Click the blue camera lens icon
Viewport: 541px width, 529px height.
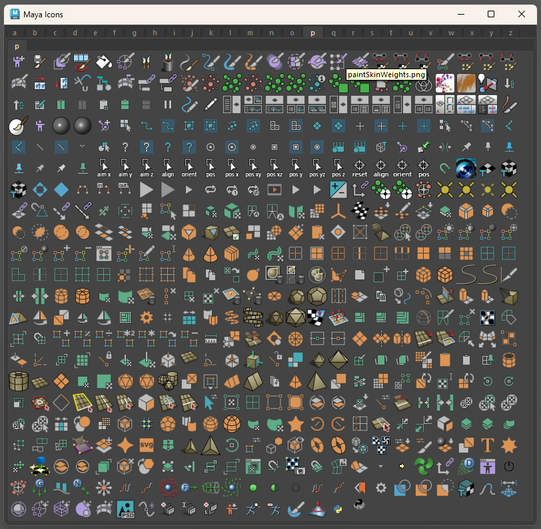pos(466,168)
